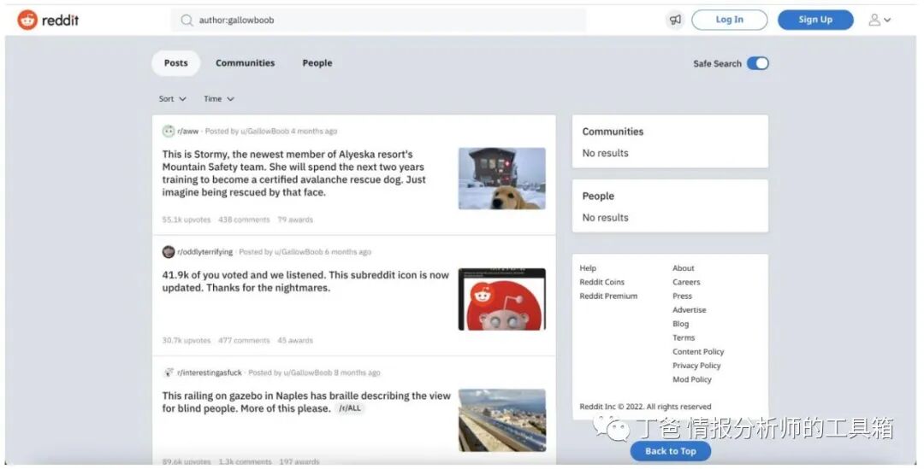Click the Communities sidebar heading
This screenshot has width=924, height=469.
613,132
